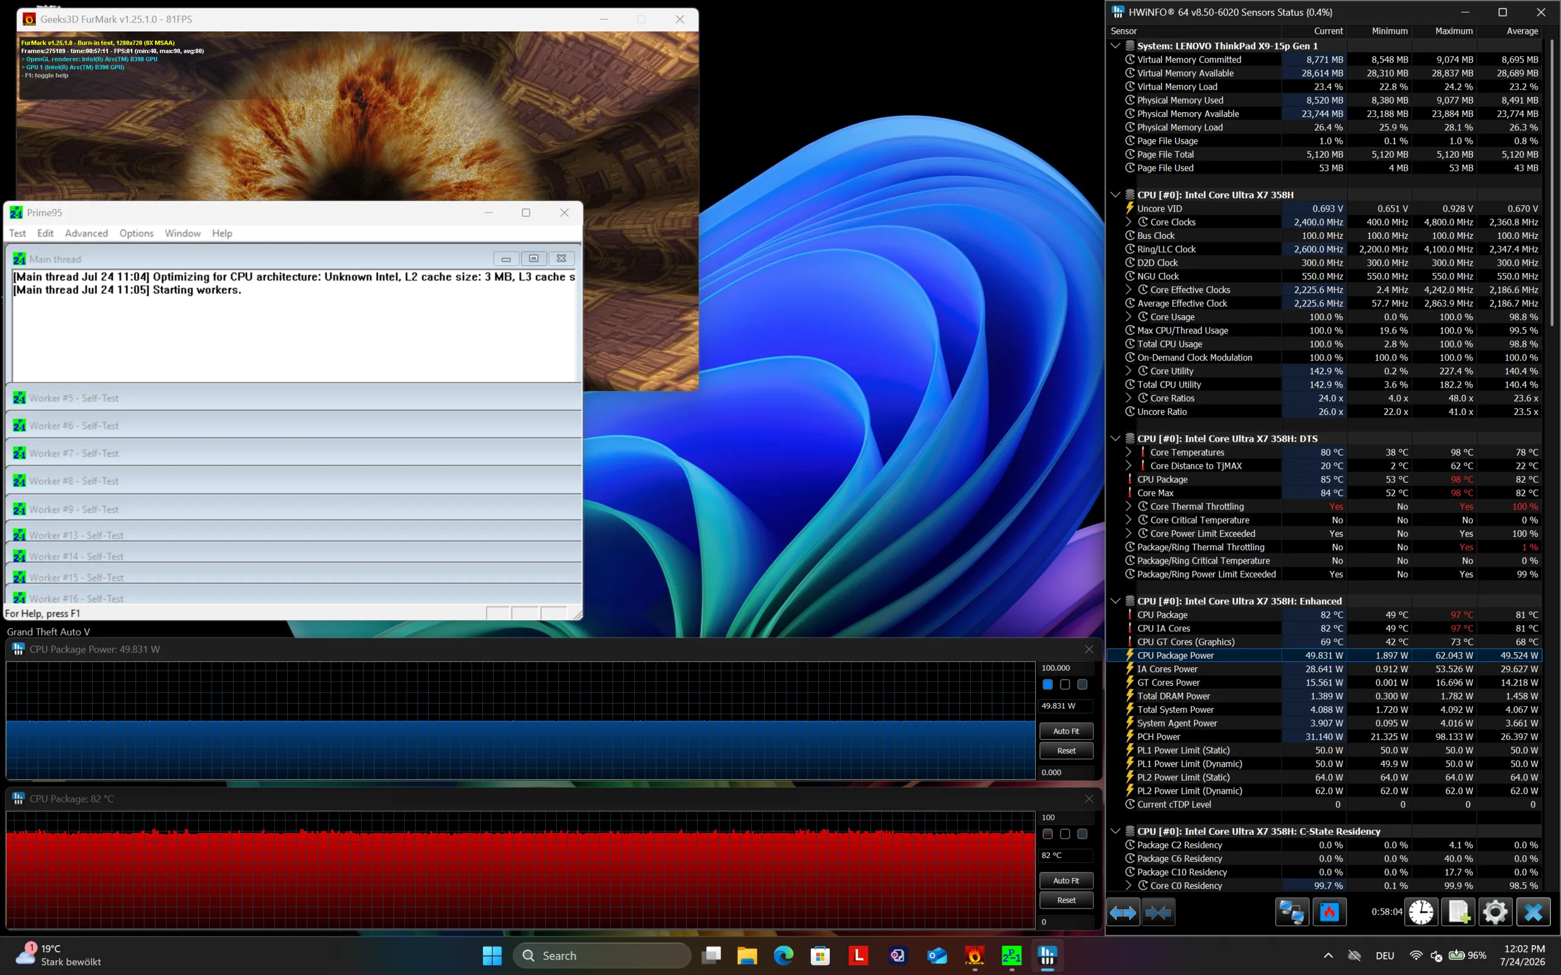
Task: Restore the Prime95 Main thread child window
Action: click(534, 258)
